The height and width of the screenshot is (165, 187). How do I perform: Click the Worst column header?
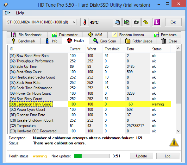[x=94, y=49]
